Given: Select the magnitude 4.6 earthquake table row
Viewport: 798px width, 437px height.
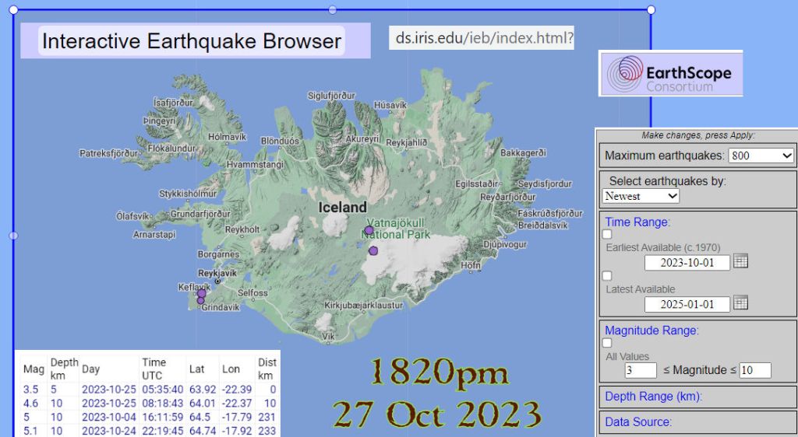Looking at the screenshot, I should pyautogui.click(x=148, y=403).
